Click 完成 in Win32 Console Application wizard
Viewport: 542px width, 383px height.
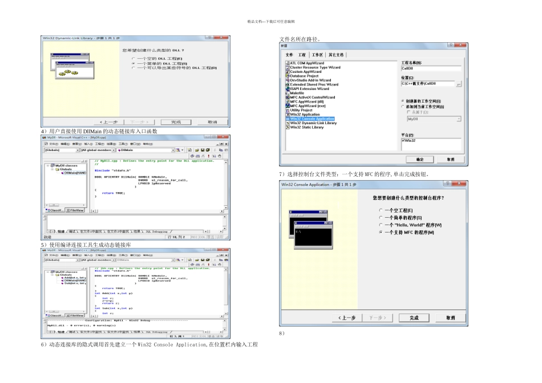click(x=414, y=317)
